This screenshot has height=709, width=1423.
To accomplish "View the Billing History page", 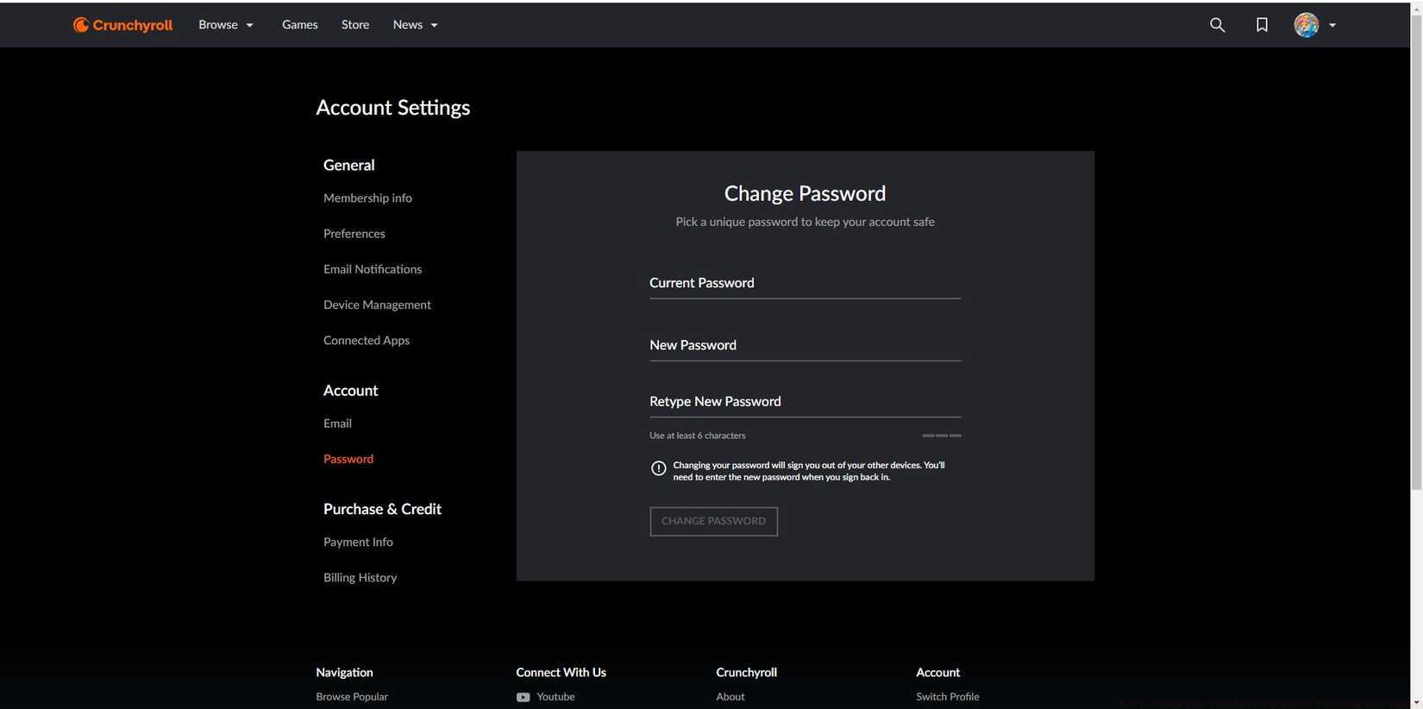I will click(x=360, y=578).
